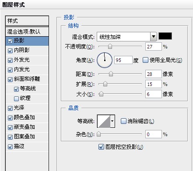The width and height of the screenshot is (193, 171).
Task: Click the 杂色 noise slider handle
Action: click(99, 134)
